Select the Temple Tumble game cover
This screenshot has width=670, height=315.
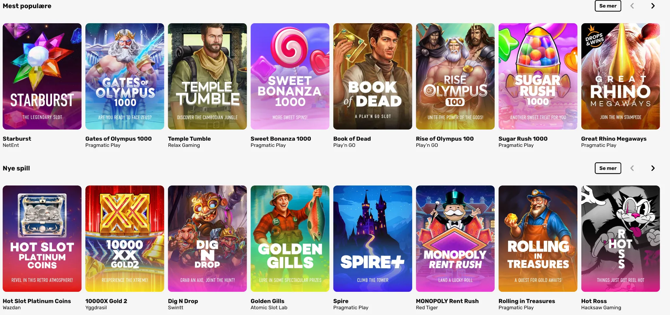click(207, 76)
